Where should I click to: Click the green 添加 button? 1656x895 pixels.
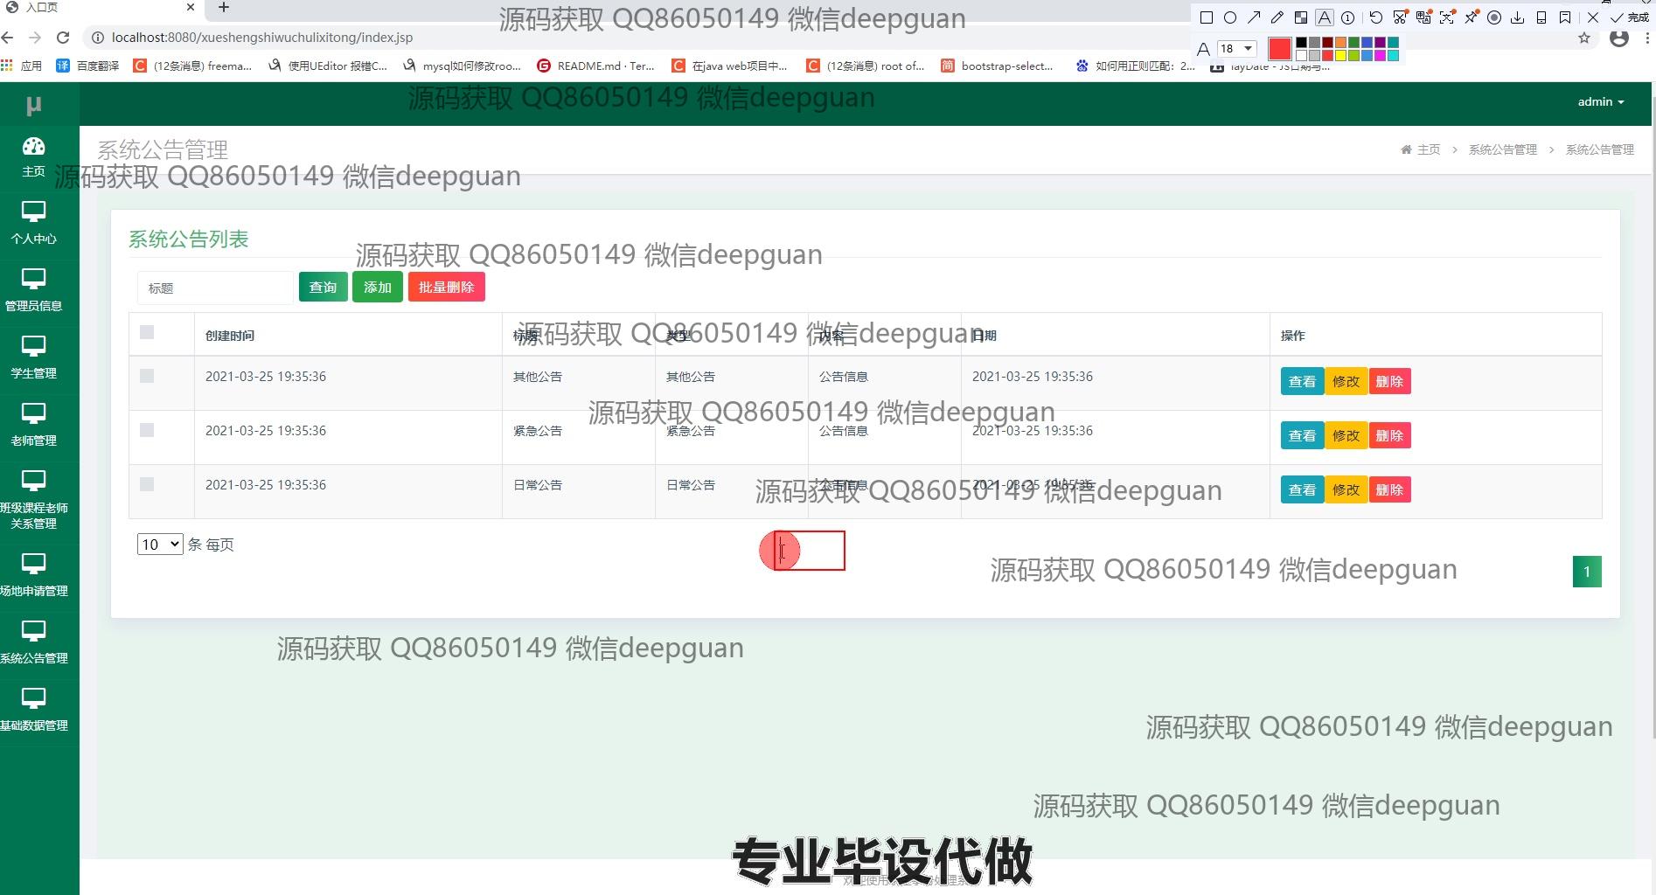377,287
